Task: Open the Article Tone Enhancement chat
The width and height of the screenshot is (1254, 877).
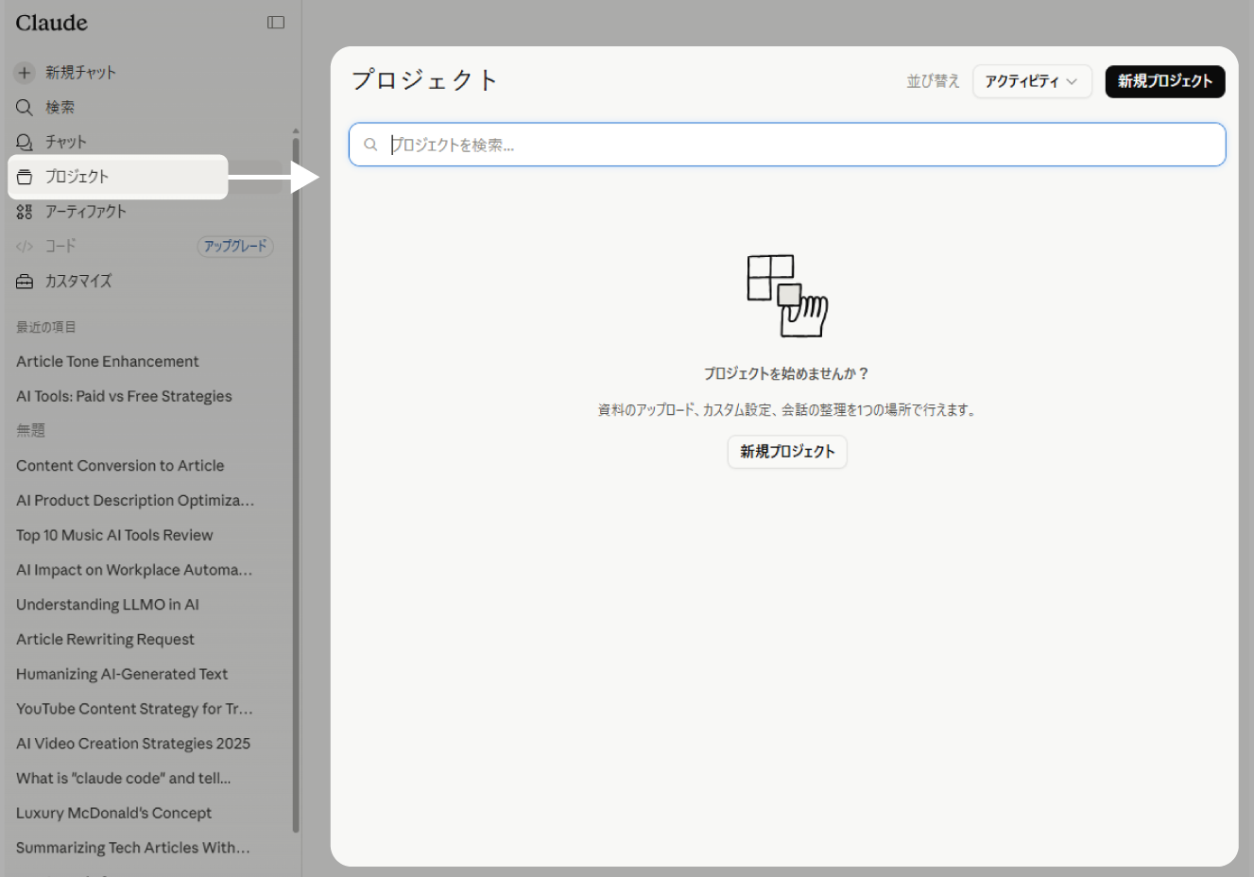Action: (108, 362)
